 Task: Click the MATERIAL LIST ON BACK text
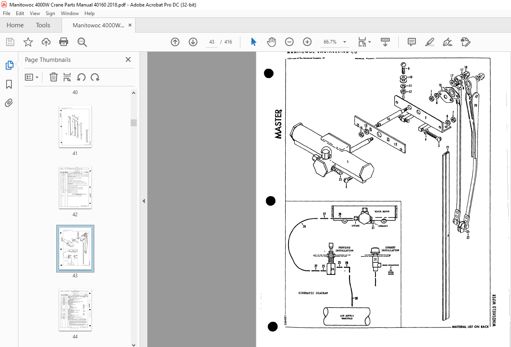point(471,327)
